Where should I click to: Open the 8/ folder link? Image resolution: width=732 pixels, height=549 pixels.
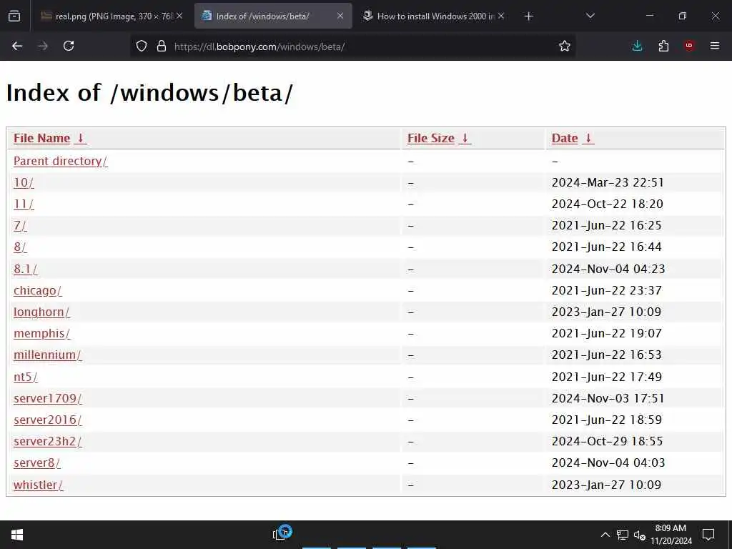pos(20,247)
